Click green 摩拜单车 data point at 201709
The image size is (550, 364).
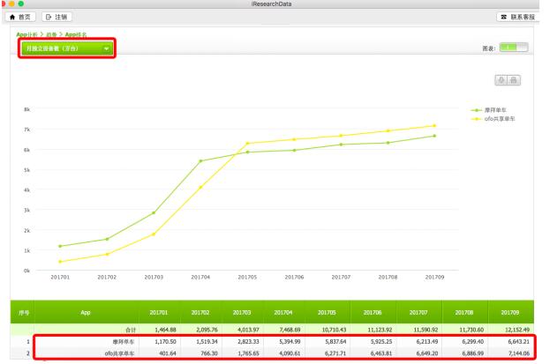tap(434, 136)
